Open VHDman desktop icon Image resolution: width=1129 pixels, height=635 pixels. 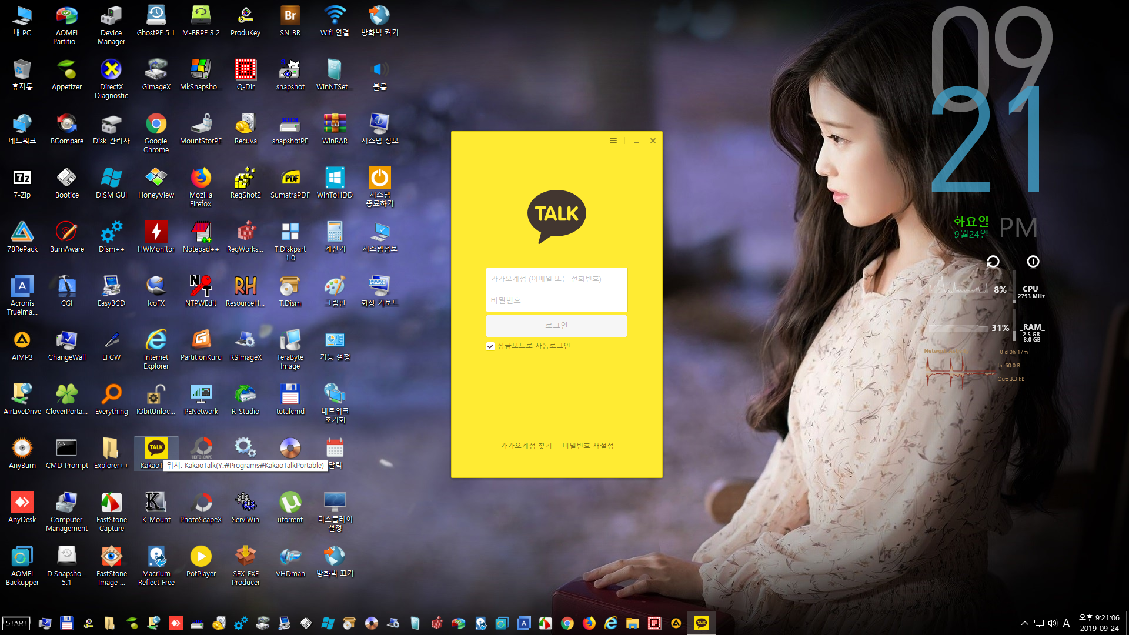290,562
